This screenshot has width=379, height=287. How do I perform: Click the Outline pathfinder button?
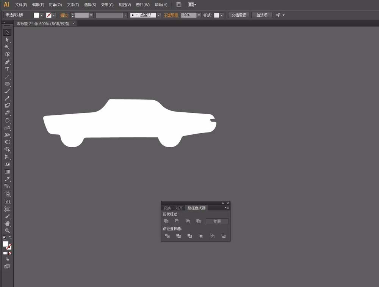(x=212, y=236)
